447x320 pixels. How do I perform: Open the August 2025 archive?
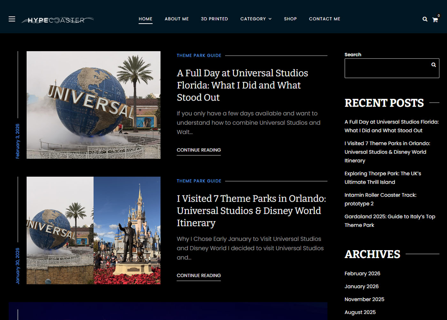(360, 312)
